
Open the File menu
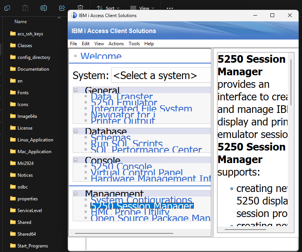[x=74, y=44]
